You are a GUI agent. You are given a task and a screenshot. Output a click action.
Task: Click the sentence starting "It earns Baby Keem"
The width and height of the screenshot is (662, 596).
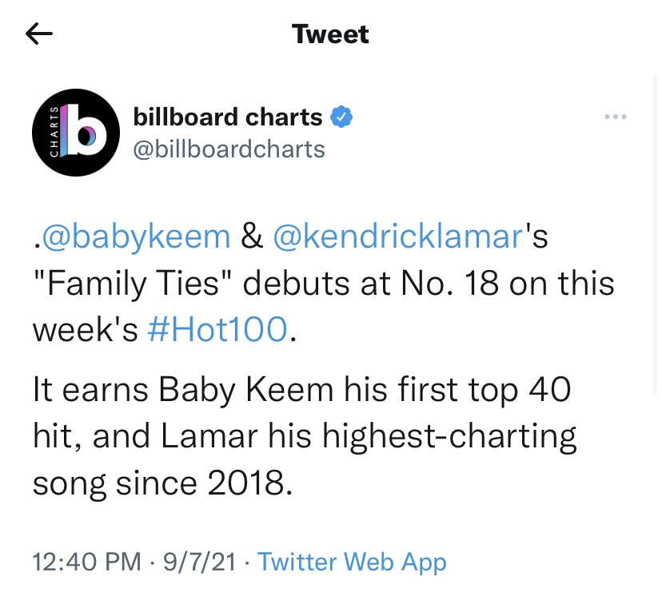click(305, 435)
